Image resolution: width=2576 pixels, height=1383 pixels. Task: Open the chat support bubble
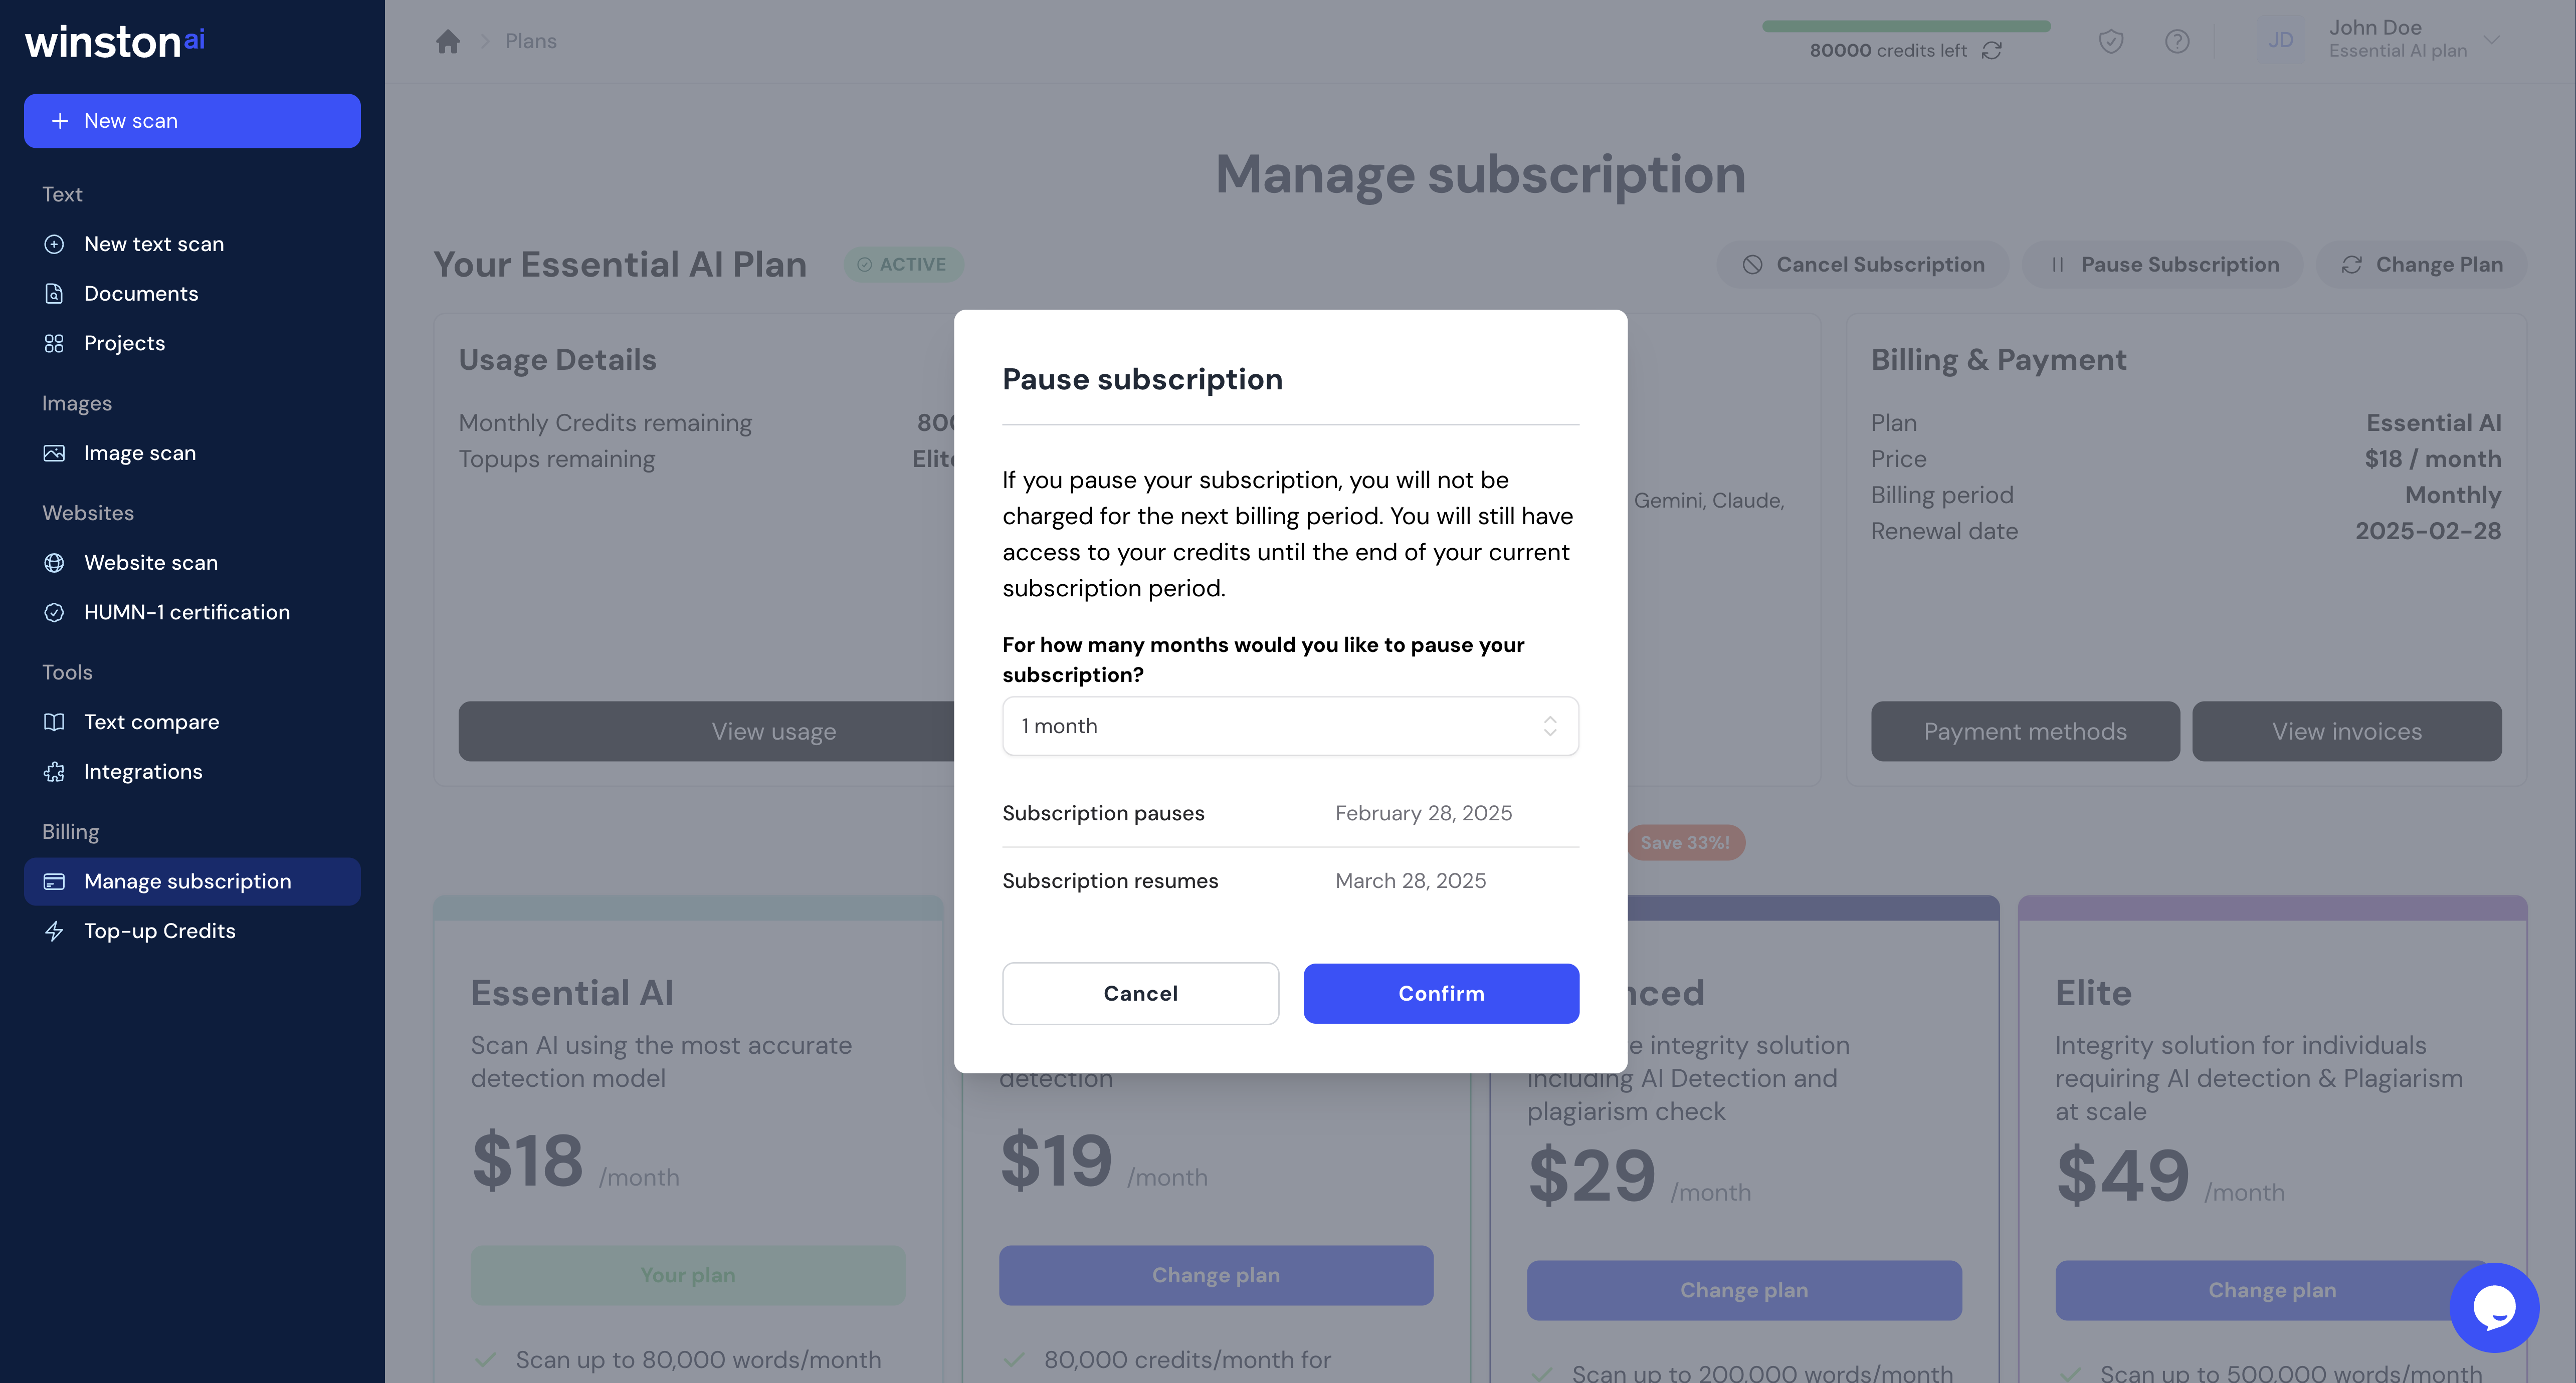click(2494, 1306)
